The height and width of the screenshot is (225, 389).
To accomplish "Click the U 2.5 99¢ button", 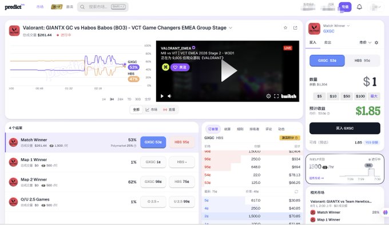I will 181,202.
